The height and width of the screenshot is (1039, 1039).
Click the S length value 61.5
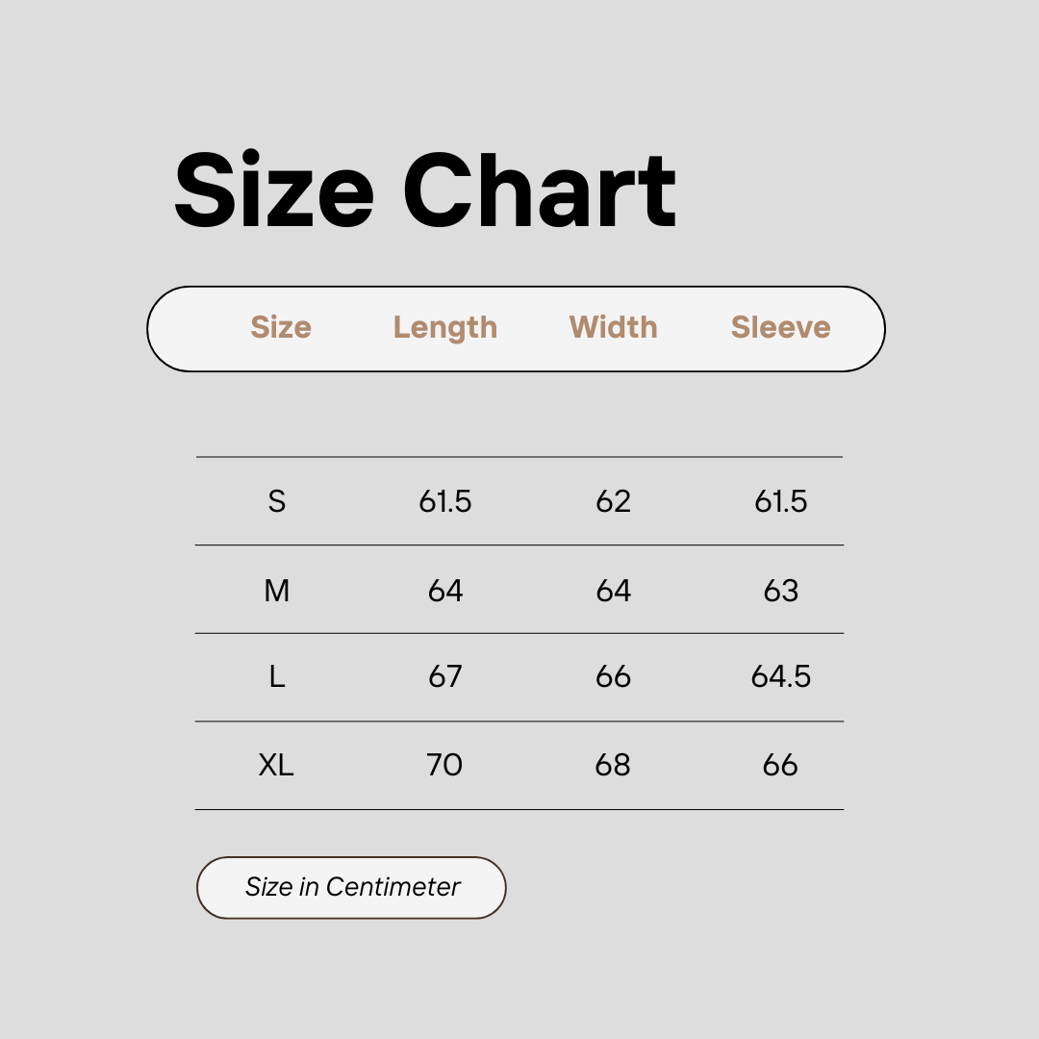[445, 501]
